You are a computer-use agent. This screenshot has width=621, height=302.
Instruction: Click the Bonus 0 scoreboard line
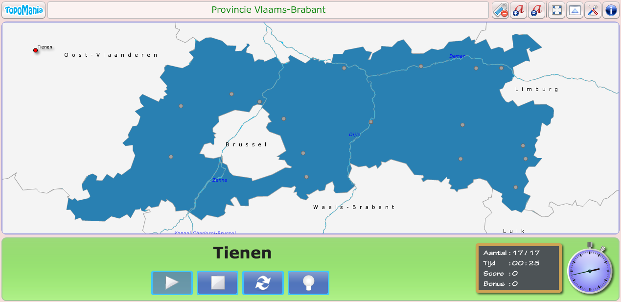501,284
